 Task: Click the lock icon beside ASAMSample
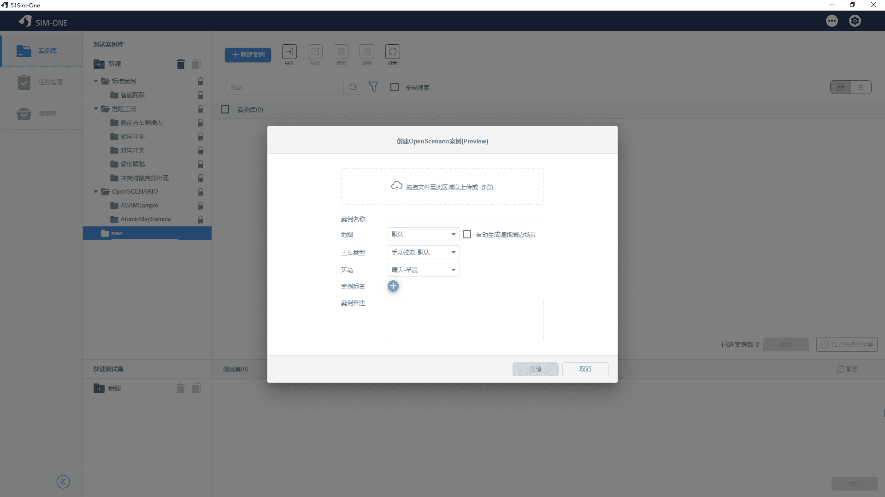201,206
